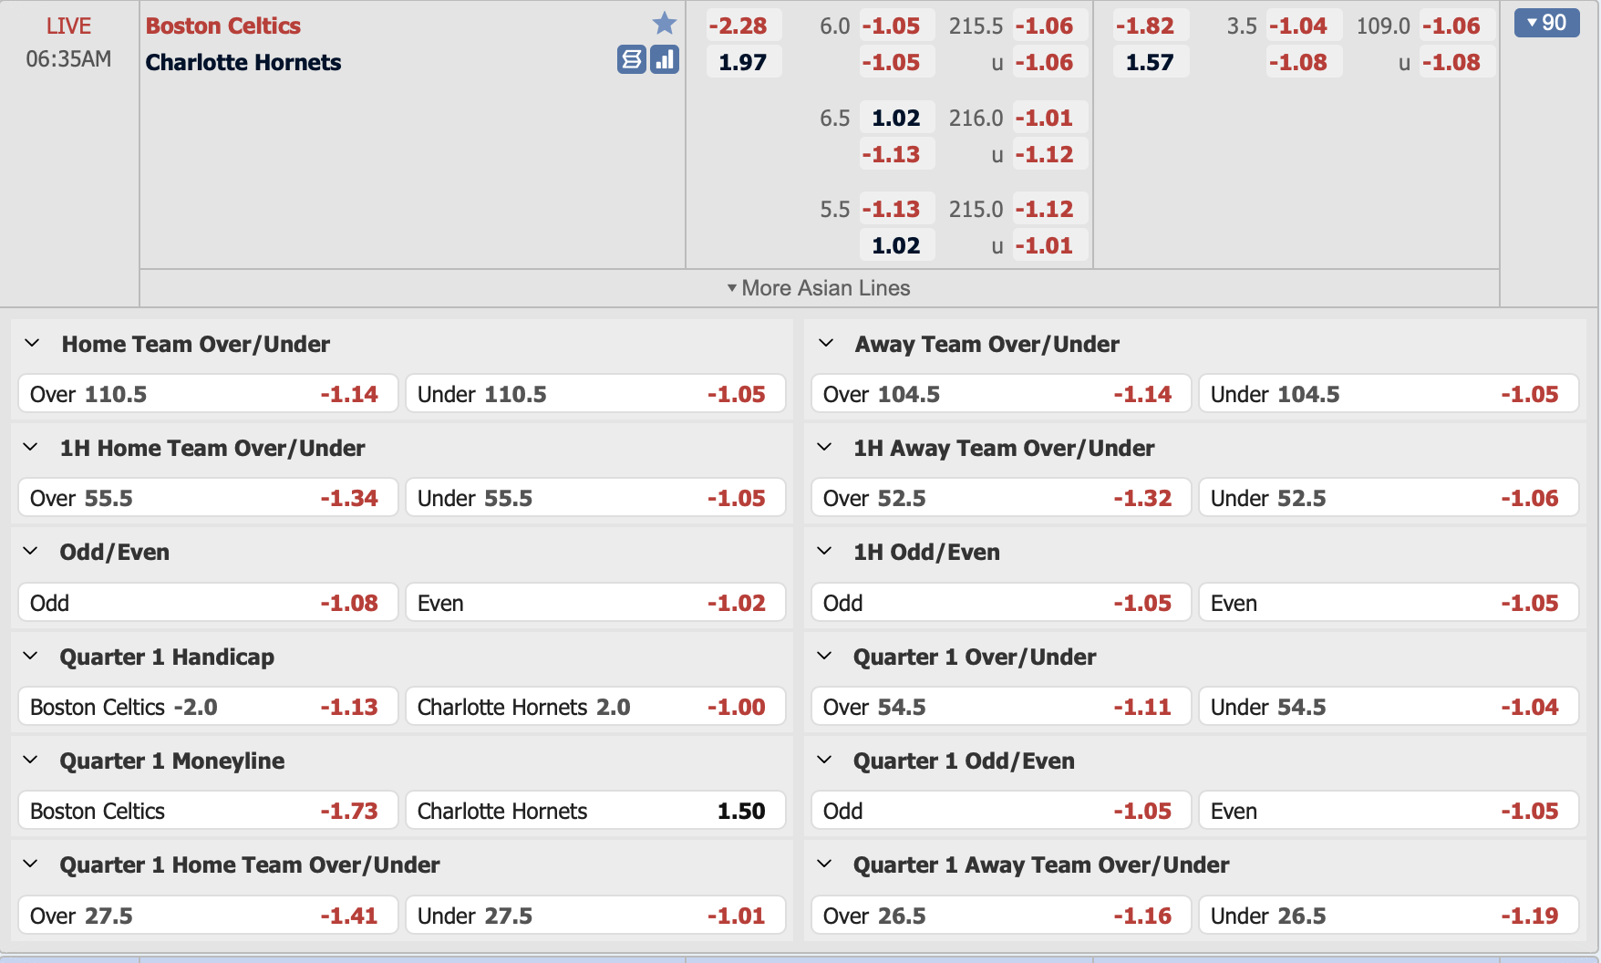The image size is (1601, 963).
Task: Pick Odd in Quarter 1 Odd/Even
Action: [x=1001, y=811]
